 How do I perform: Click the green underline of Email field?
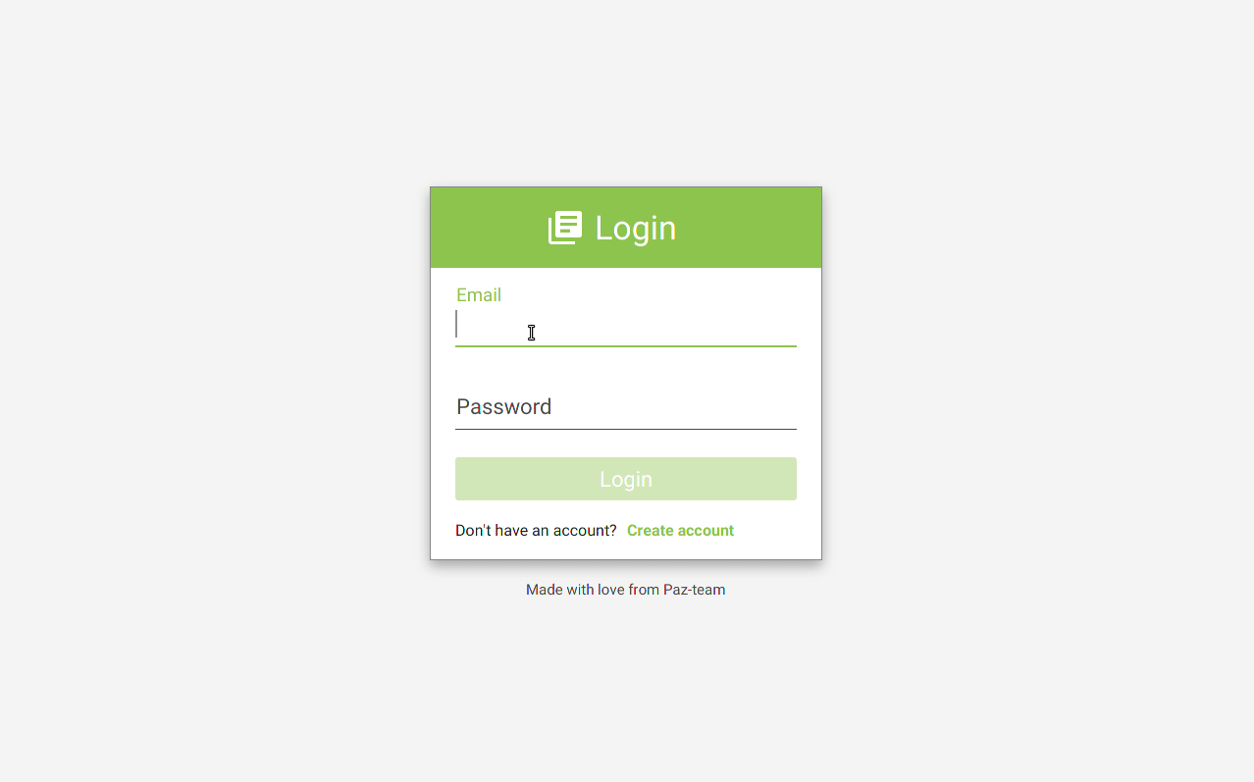[x=626, y=346]
